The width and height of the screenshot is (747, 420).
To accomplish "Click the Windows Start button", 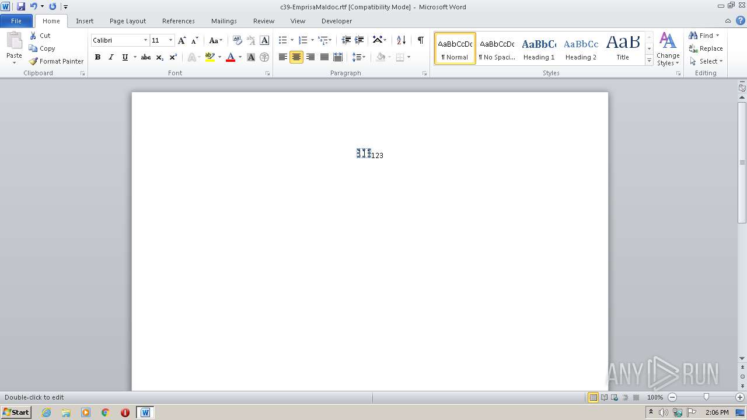I will pyautogui.click(x=16, y=412).
